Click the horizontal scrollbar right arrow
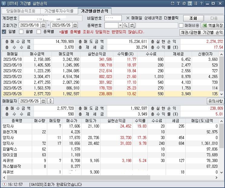This screenshot has width=225, height=188. click(216, 177)
